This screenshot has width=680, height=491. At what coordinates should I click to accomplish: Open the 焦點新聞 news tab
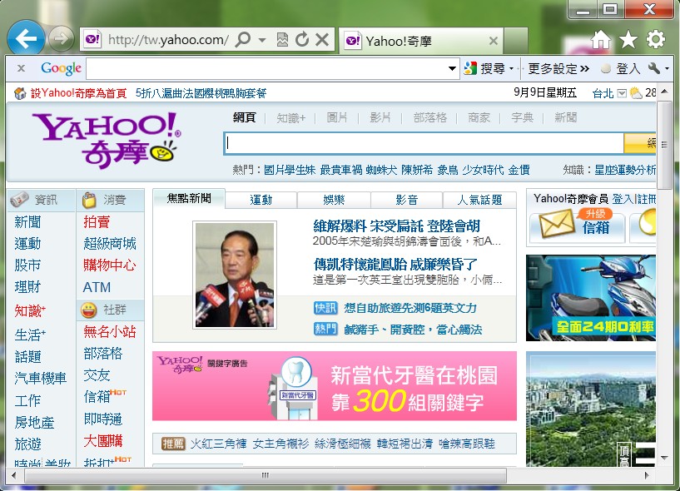click(x=189, y=199)
